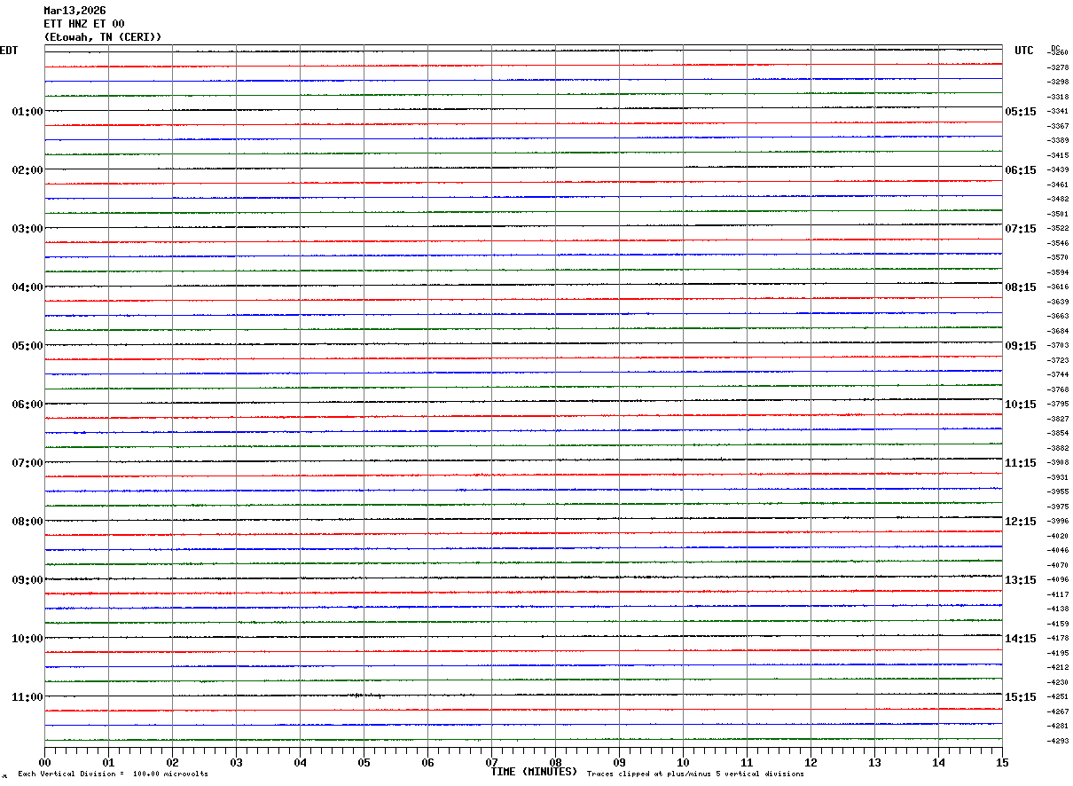Screen dimensions: 1073x786
Task: Click the '09:15' UTC time label
Action: tap(1021, 346)
